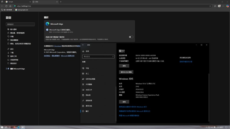Screen dimensions: 230x129
Task: Open Edge favorites list toolbar icon
Action: point(215,6)
